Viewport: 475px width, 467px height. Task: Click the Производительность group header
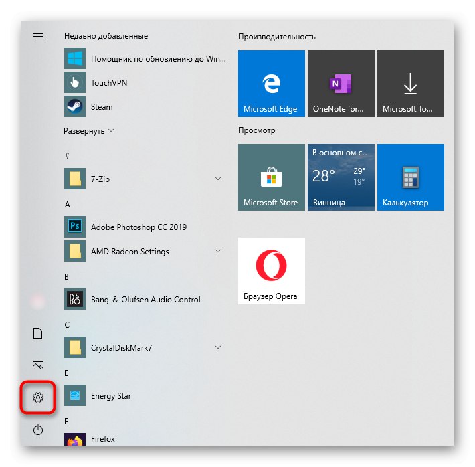click(x=277, y=37)
